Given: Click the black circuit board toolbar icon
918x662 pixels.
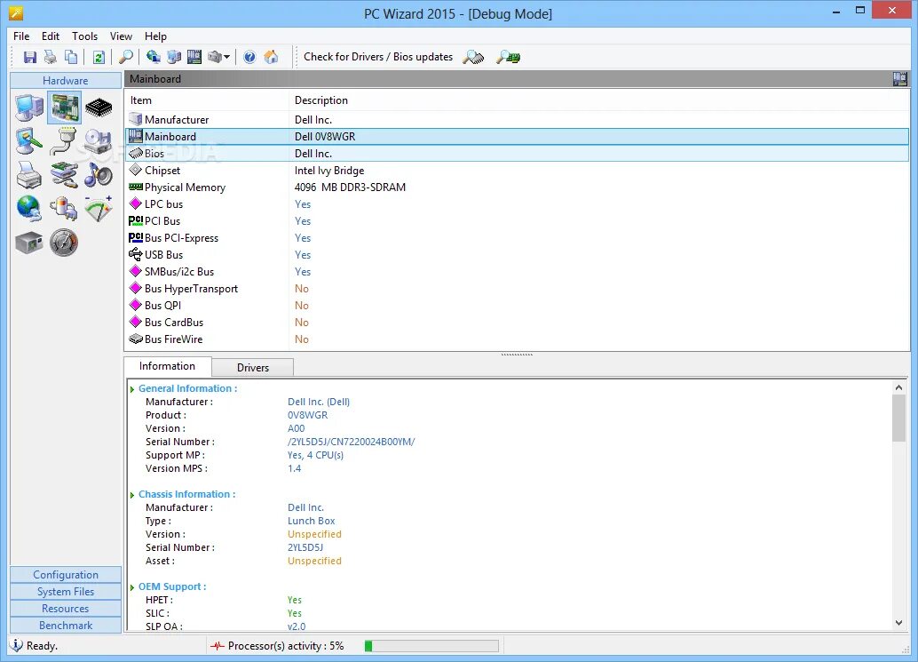Looking at the screenshot, I should [x=194, y=57].
